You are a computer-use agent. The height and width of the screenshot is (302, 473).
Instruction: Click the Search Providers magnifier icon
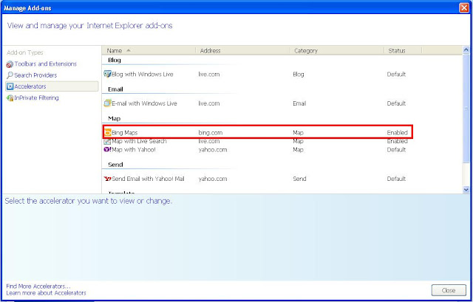pos(10,75)
